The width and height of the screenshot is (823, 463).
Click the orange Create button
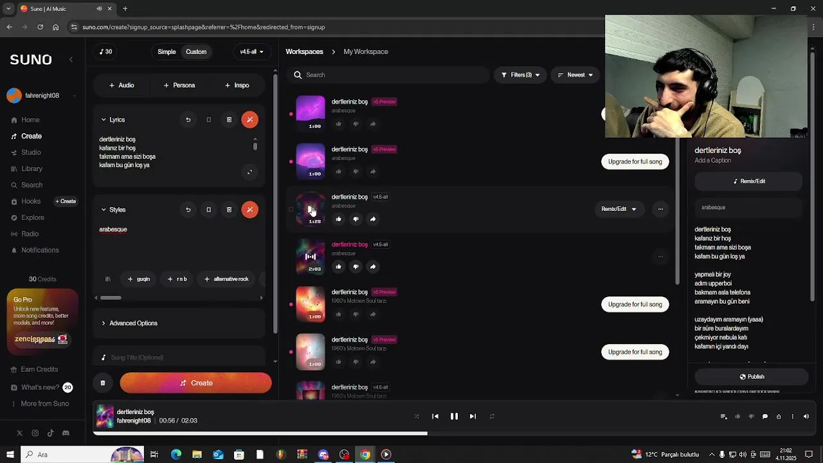coord(195,383)
